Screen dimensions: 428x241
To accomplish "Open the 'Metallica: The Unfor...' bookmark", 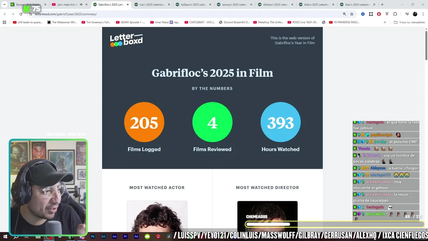I will tap(269, 22).
